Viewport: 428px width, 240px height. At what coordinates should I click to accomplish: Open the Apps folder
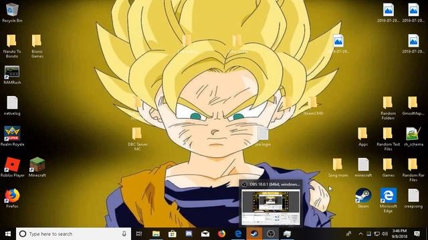pos(362,137)
